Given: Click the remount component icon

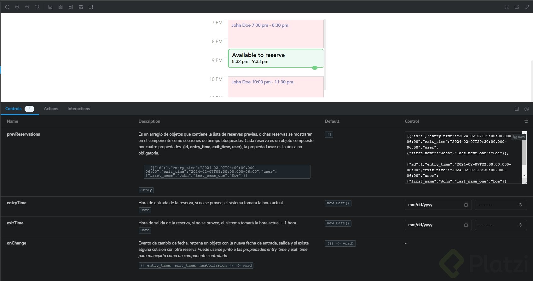Looking at the screenshot, I should tap(7, 7).
